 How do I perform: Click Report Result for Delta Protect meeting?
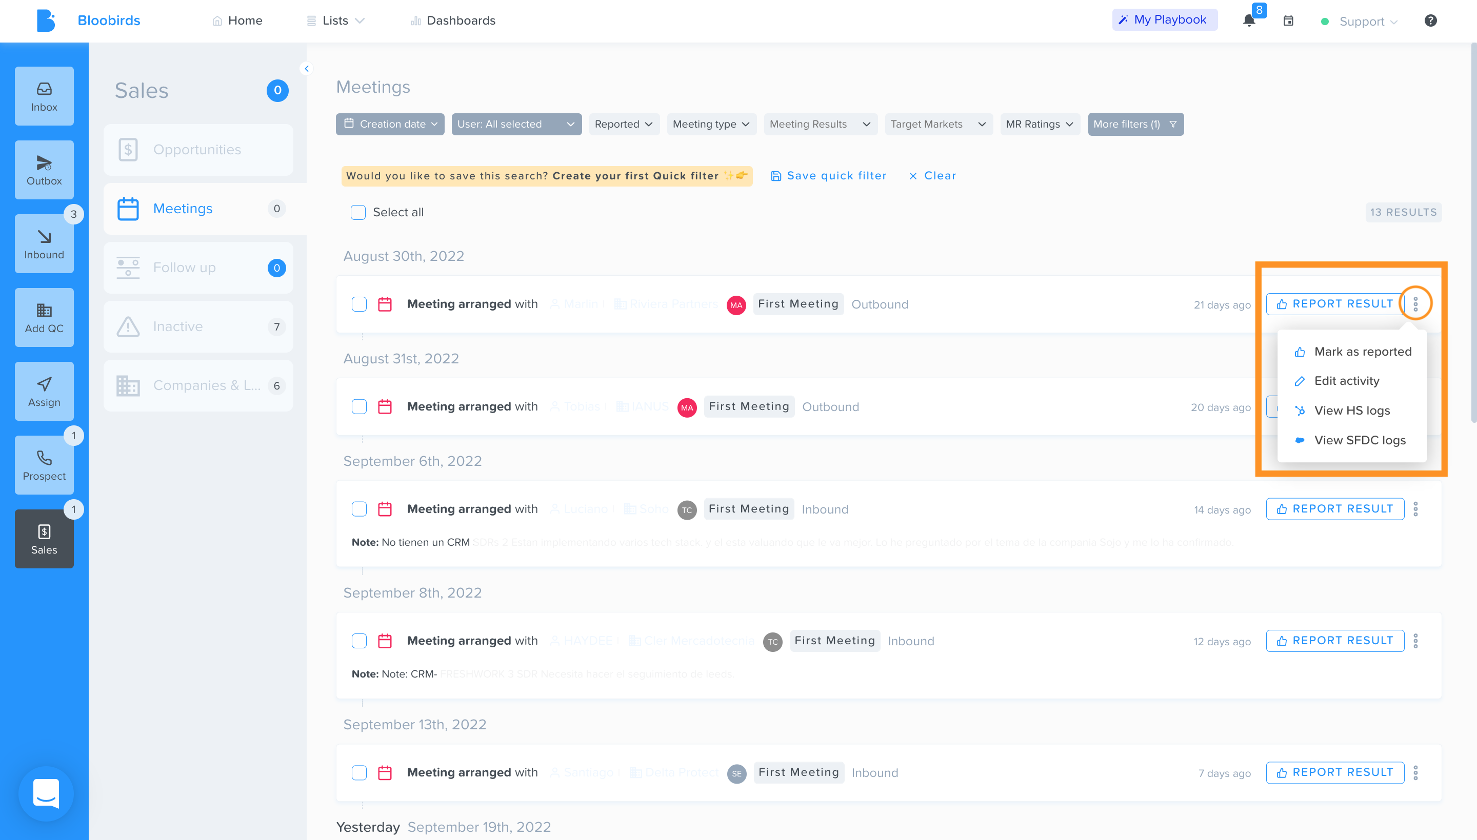tap(1334, 772)
